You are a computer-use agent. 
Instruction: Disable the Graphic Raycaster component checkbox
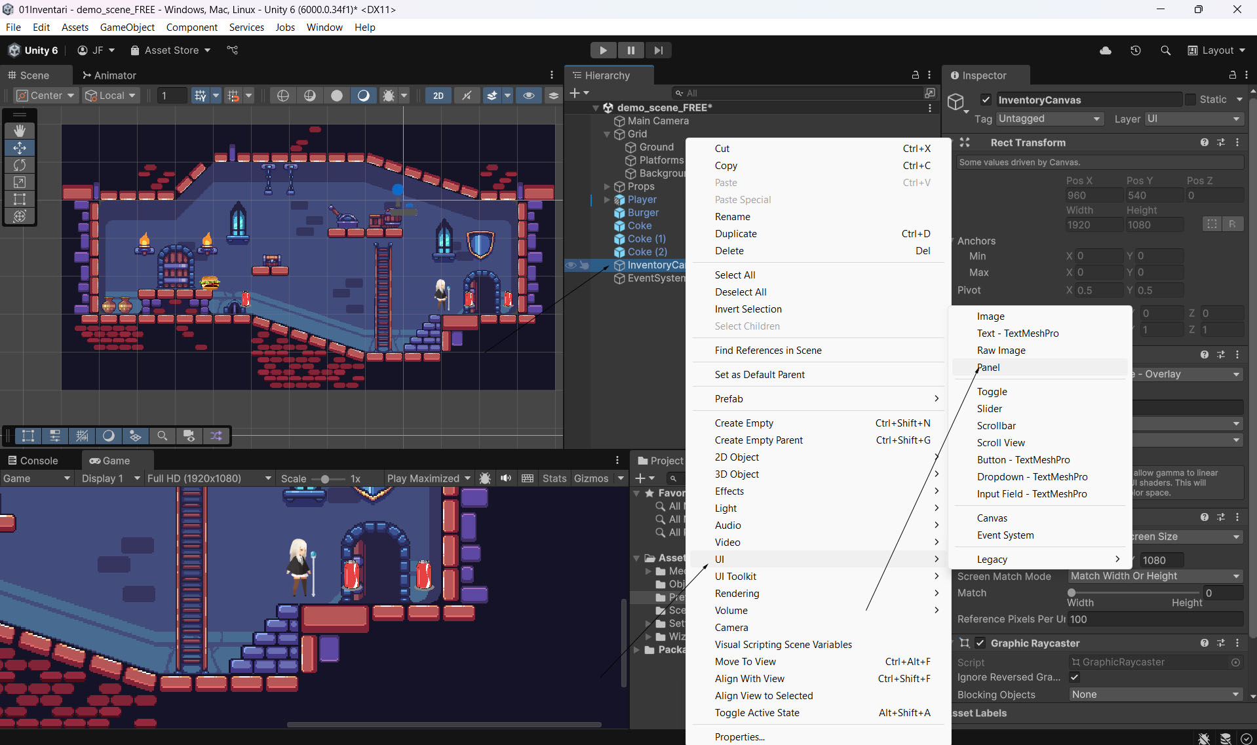[x=980, y=643]
